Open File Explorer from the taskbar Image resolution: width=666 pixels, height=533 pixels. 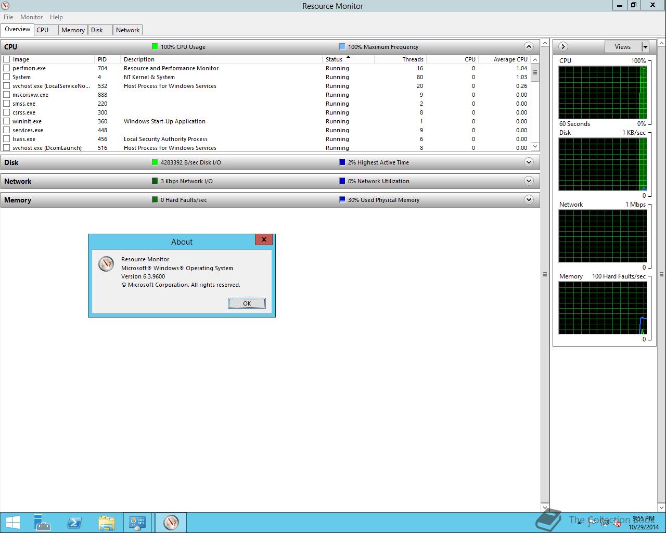pos(106,523)
